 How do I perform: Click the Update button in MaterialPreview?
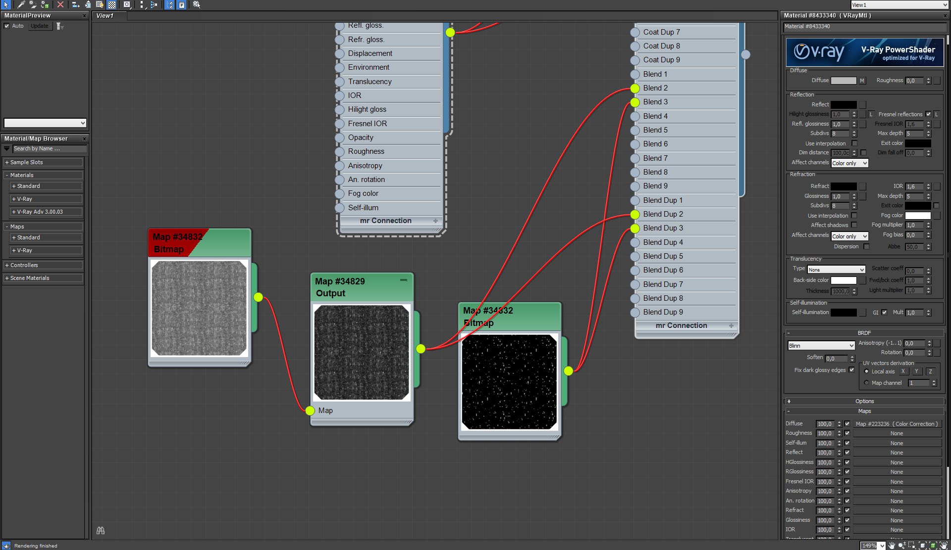pyautogui.click(x=40, y=26)
